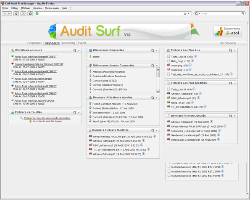Collapse the Derniers Fichiers Ajoutés panel
The width and height of the screenshot is (250, 200).
[235, 116]
